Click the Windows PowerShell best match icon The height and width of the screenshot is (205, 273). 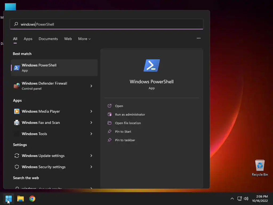[x=17, y=68]
